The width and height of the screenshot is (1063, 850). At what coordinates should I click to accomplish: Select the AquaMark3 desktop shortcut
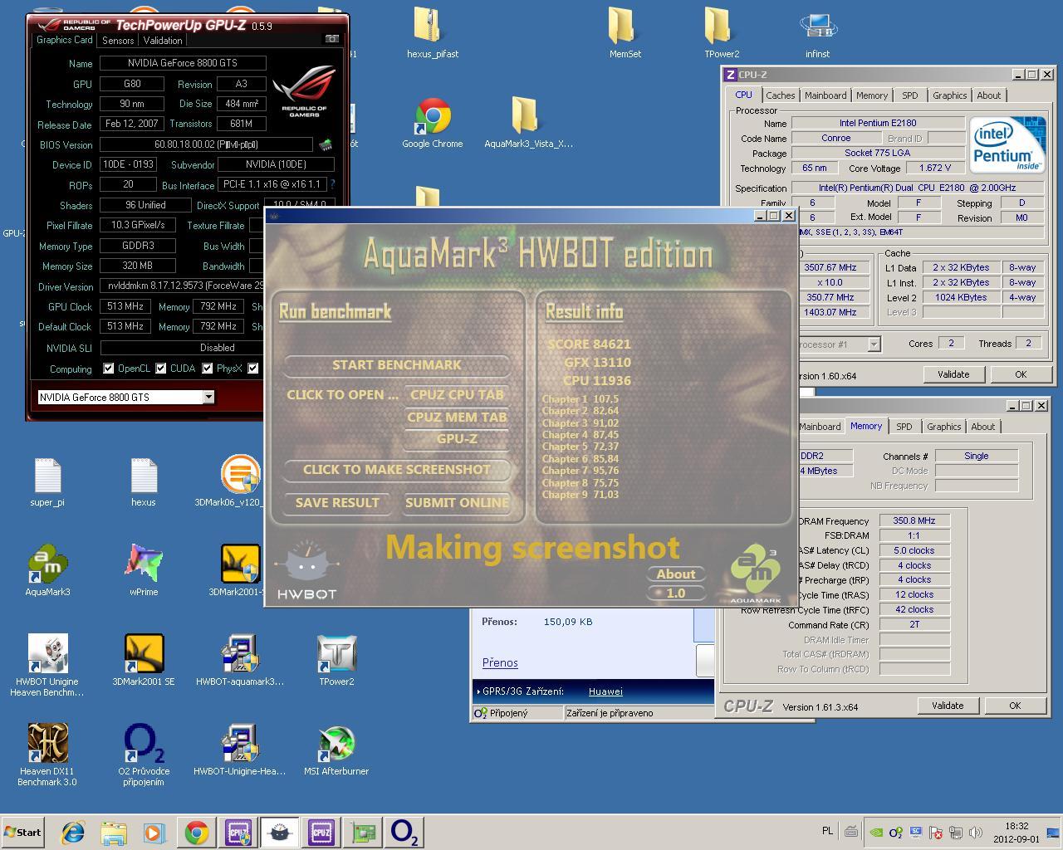pos(47,571)
